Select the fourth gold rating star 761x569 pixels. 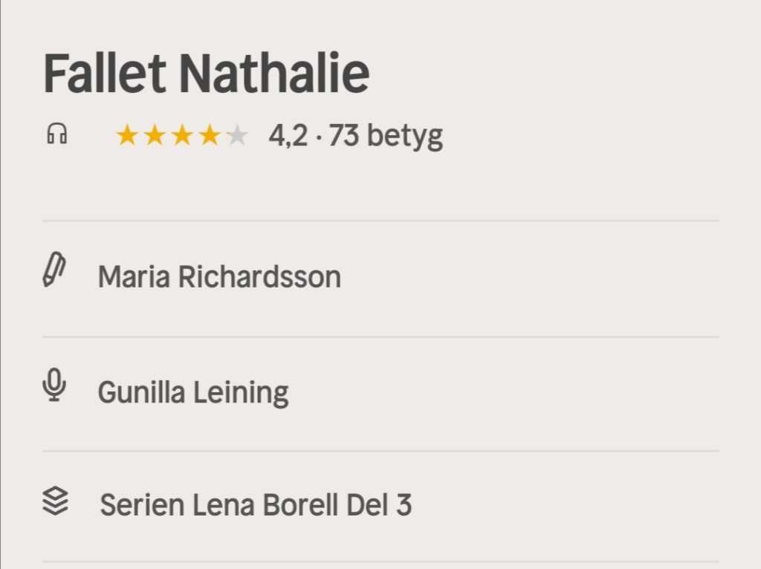[210, 135]
